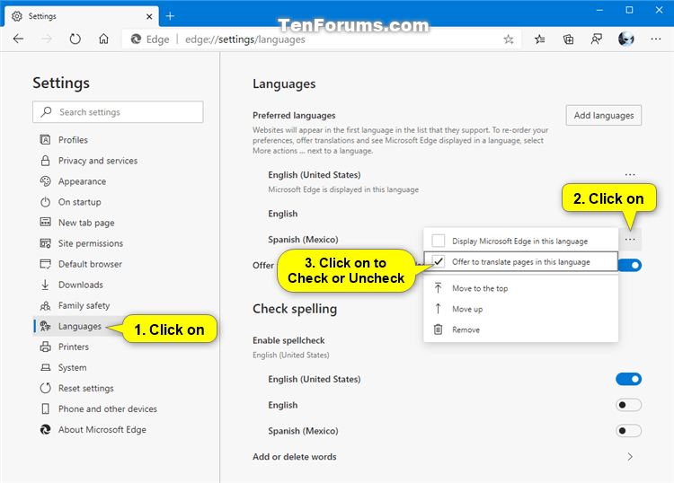
Task: Click the Settings tab title
Action: pos(42,16)
